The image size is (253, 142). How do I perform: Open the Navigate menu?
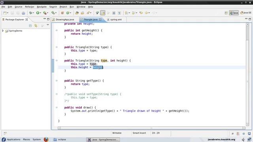point(42,7)
